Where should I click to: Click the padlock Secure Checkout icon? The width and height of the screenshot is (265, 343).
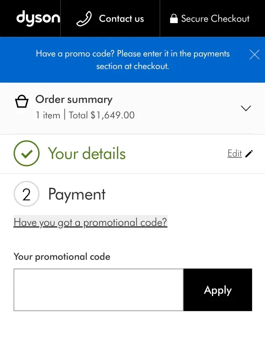pyautogui.click(x=174, y=18)
